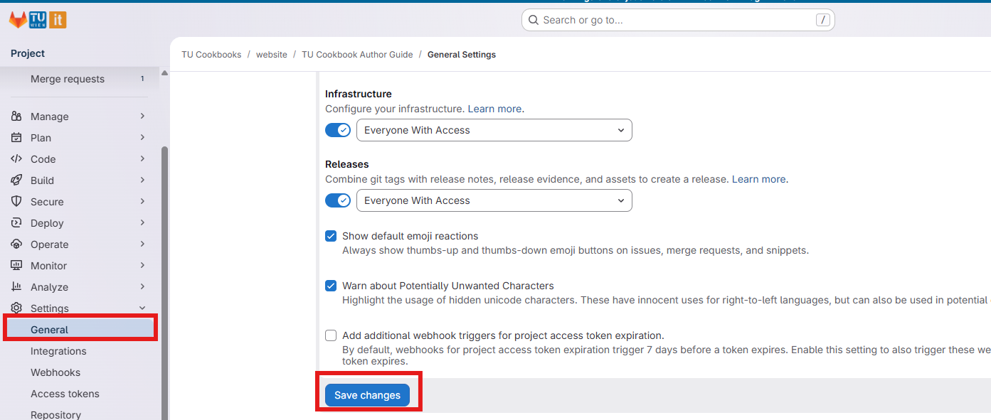Toggle the Releases feature switch

(x=338, y=200)
